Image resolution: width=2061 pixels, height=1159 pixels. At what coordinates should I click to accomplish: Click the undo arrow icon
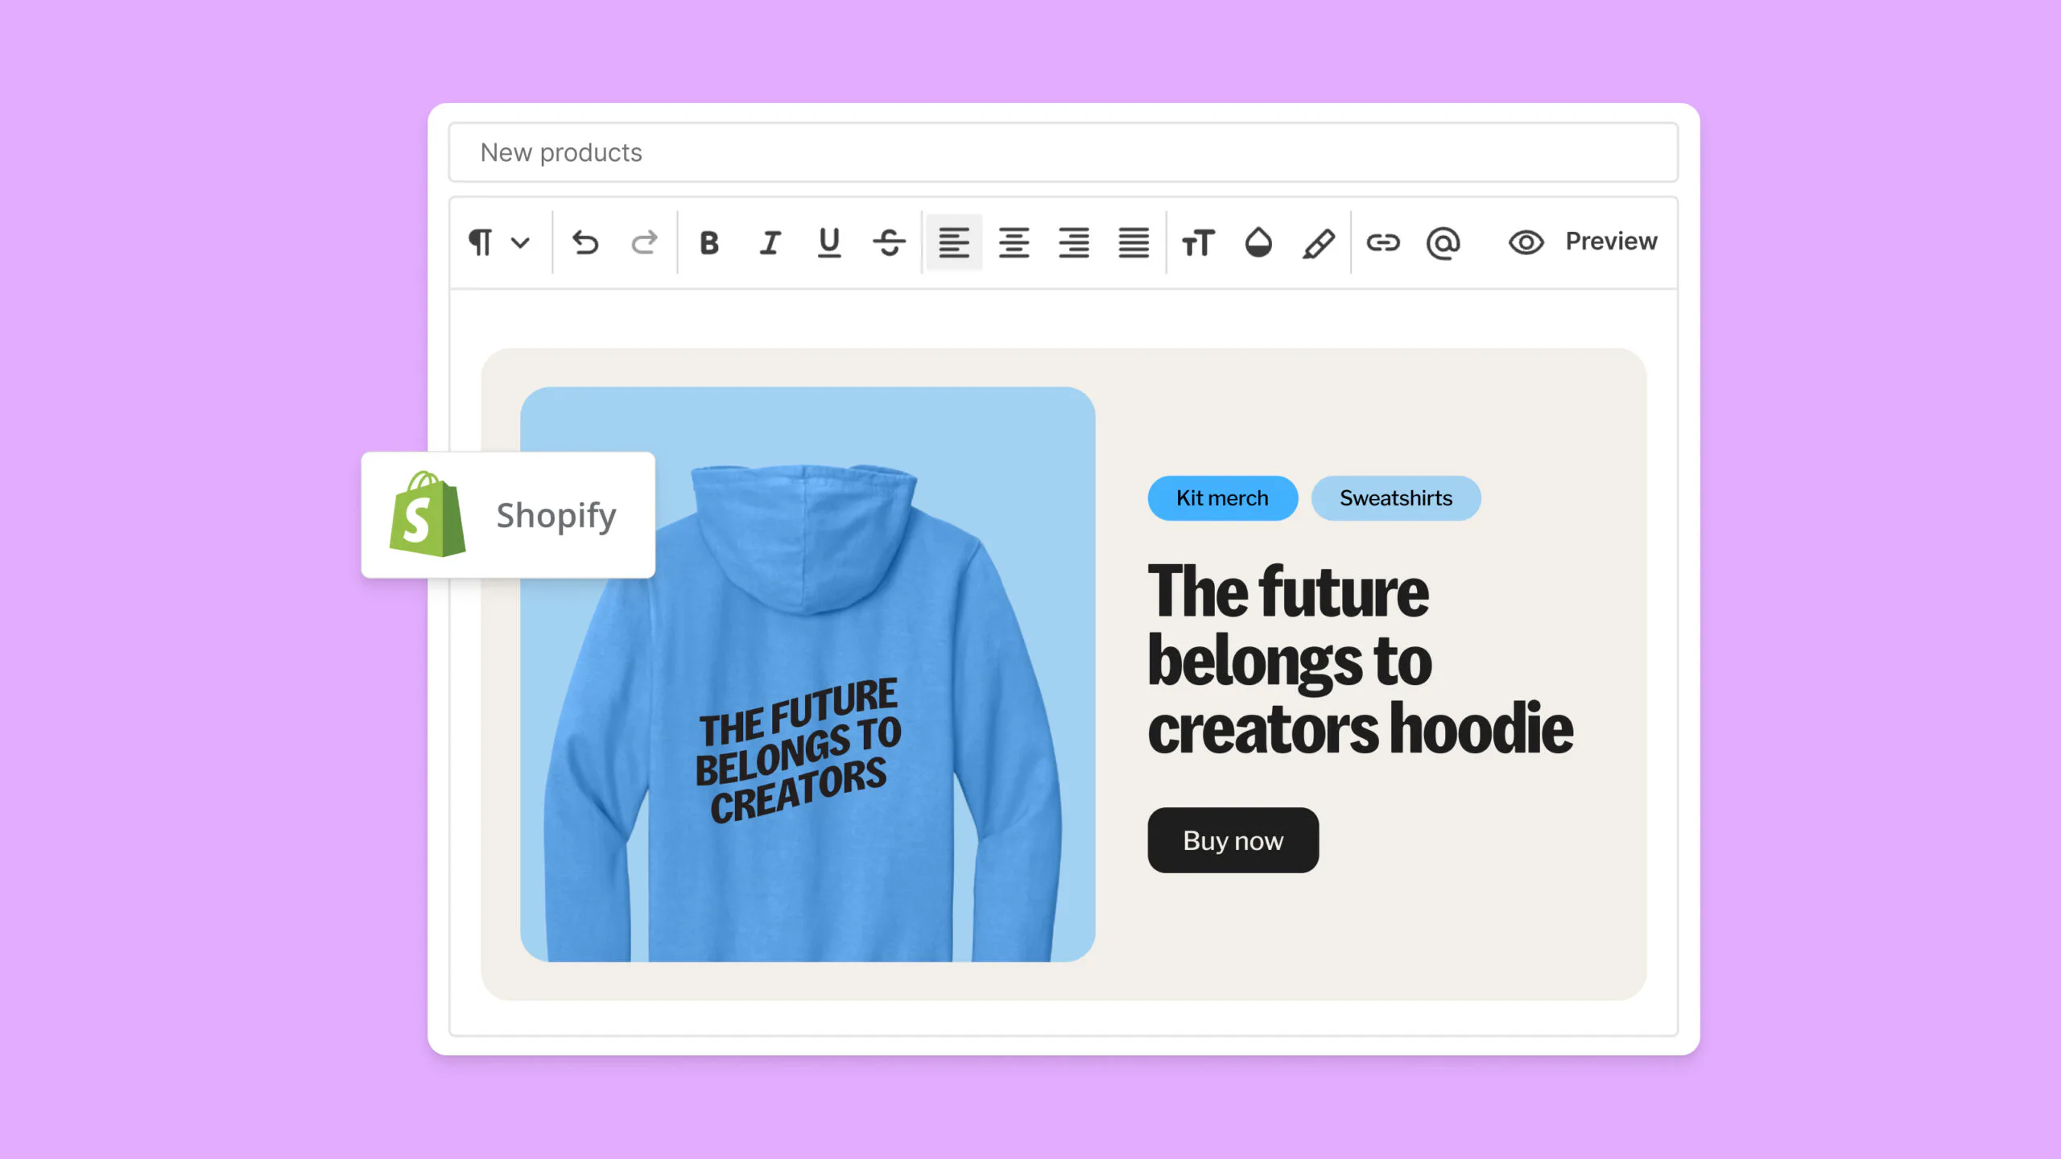pyautogui.click(x=585, y=242)
